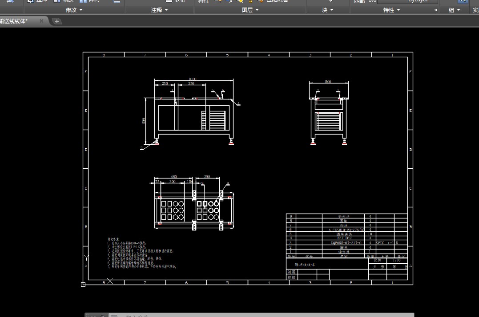Open a new drawing tab with plus

click(x=56, y=21)
